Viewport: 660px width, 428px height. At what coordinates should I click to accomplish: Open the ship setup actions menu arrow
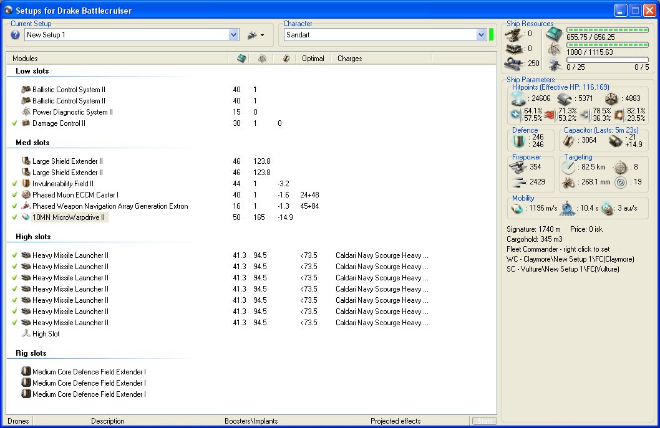tap(262, 36)
